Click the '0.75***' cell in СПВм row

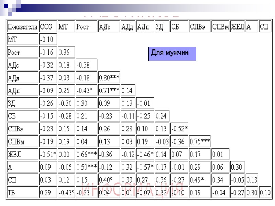(200, 141)
